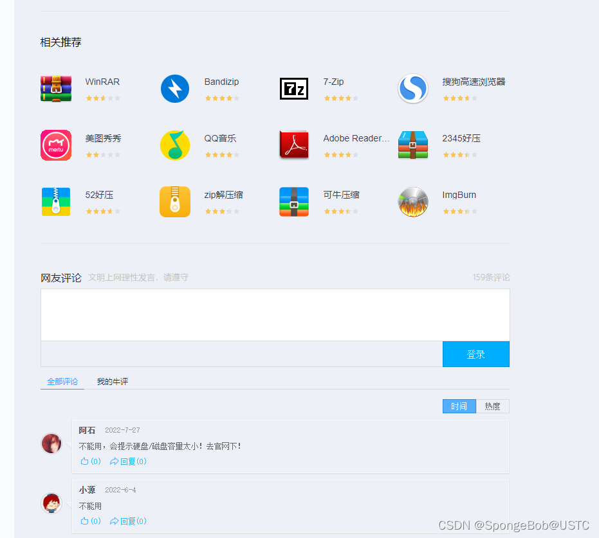The height and width of the screenshot is (538, 599).
Task: Open the QQ音乐 music note icon
Action: click(175, 145)
